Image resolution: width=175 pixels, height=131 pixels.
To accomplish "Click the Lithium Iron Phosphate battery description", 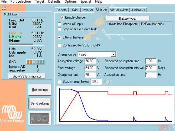I will pyautogui.click(x=139, y=28).
